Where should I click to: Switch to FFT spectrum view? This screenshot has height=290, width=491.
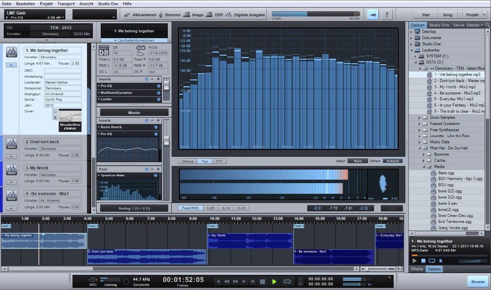(x=219, y=161)
